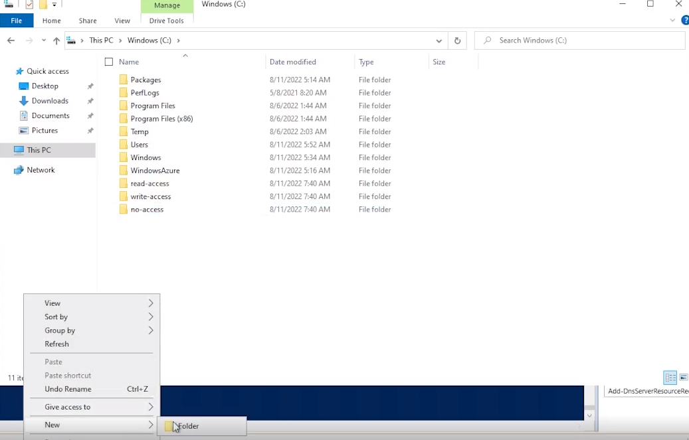Switch to the View ribbon tab

(122, 21)
